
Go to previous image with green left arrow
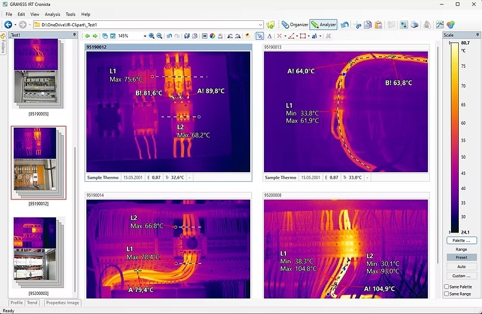pyautogui.click(x=88, y=36)
